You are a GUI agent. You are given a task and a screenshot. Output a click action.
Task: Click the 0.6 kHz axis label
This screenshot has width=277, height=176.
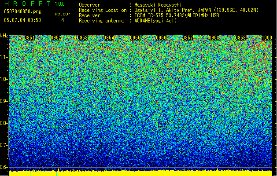pyautogui.click(x=4, y=167)
